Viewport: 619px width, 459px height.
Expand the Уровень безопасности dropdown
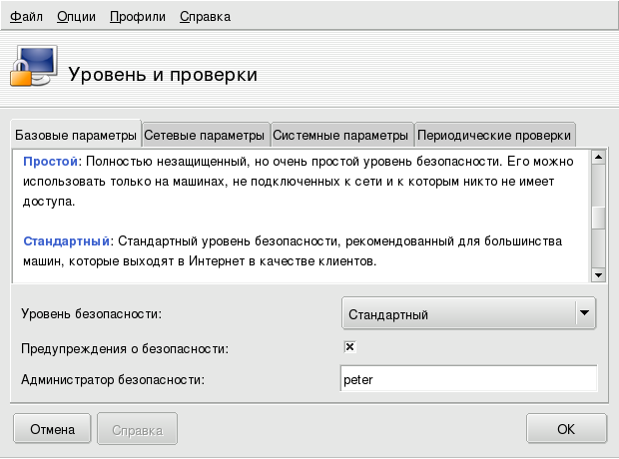(x=468, y=314)
